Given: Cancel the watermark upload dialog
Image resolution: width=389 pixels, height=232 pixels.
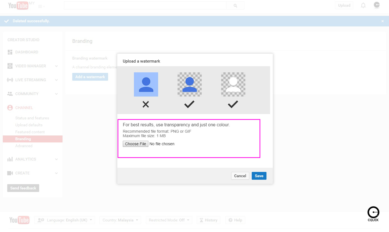Looking at the screenshot, I should [x=240, y=176].
